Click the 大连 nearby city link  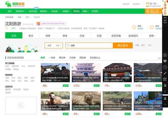point(13,78)
